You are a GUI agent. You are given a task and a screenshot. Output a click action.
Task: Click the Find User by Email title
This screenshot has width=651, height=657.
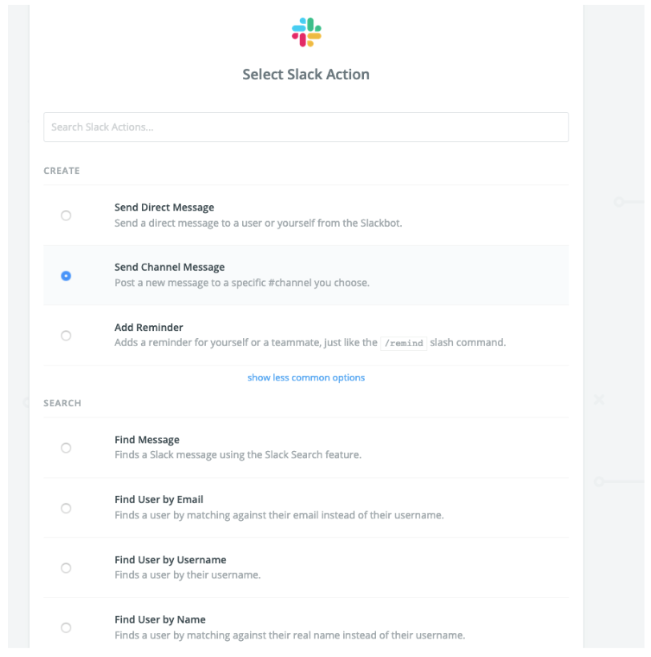(159, 499)
